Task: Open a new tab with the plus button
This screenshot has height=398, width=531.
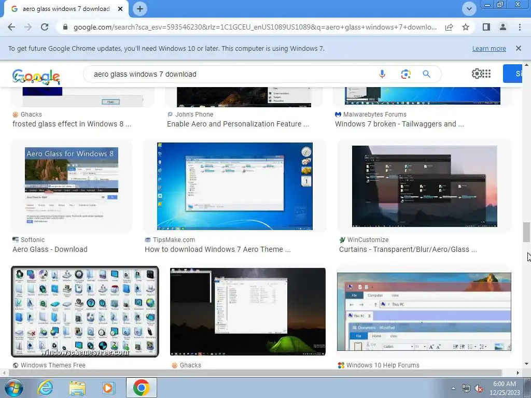Action: coord(140,9)
